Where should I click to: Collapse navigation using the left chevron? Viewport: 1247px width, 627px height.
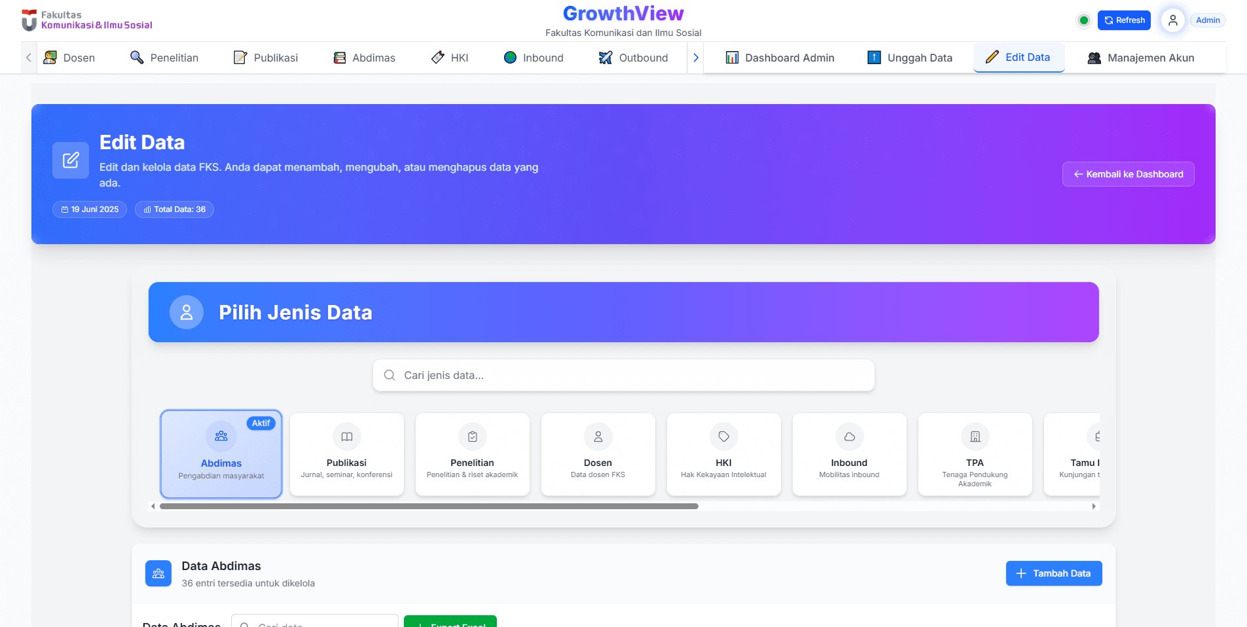28,58
